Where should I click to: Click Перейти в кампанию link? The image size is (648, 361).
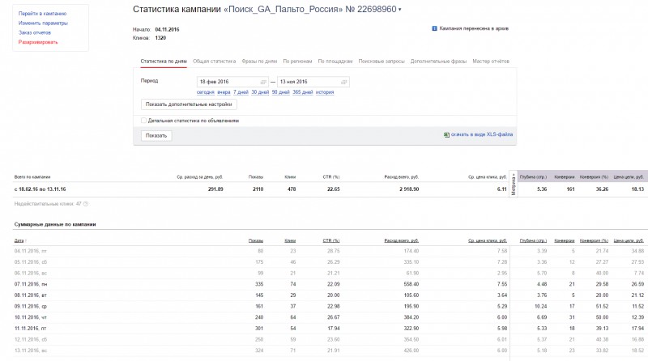41,15
